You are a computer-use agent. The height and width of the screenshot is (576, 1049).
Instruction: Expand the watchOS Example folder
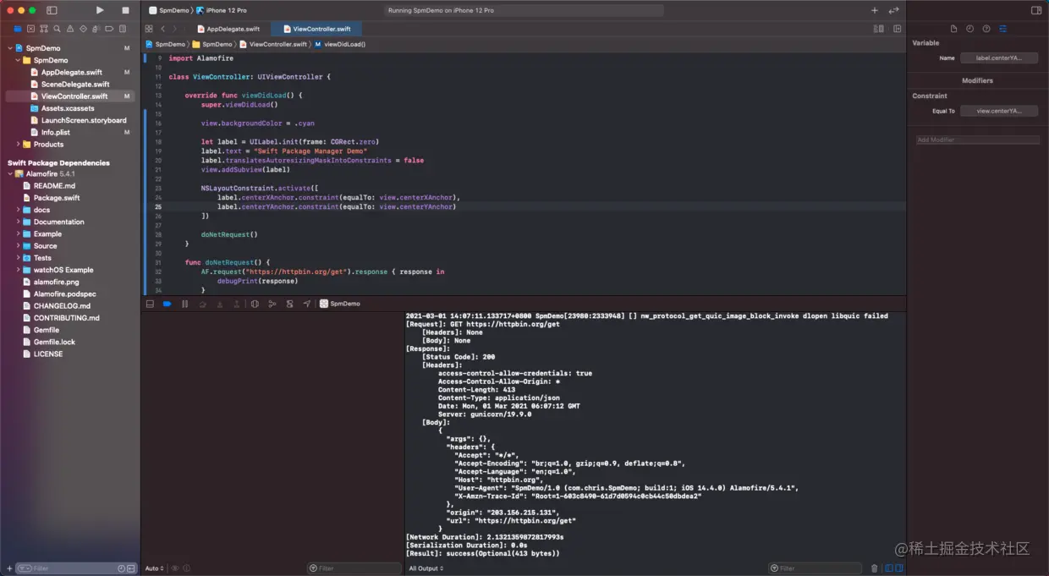[18, 270]
